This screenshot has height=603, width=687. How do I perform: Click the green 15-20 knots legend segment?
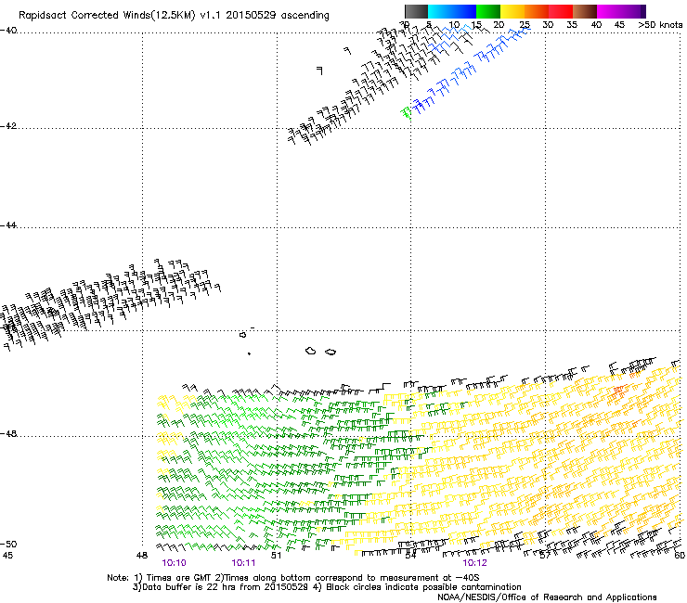tap(488, 11)
